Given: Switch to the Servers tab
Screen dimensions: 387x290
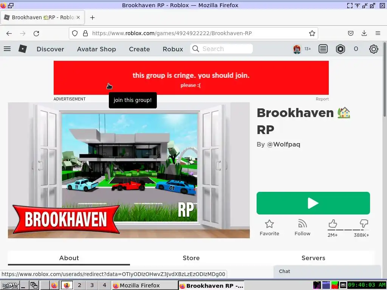Looking at the screenshot, I should (x=313, y=258).
